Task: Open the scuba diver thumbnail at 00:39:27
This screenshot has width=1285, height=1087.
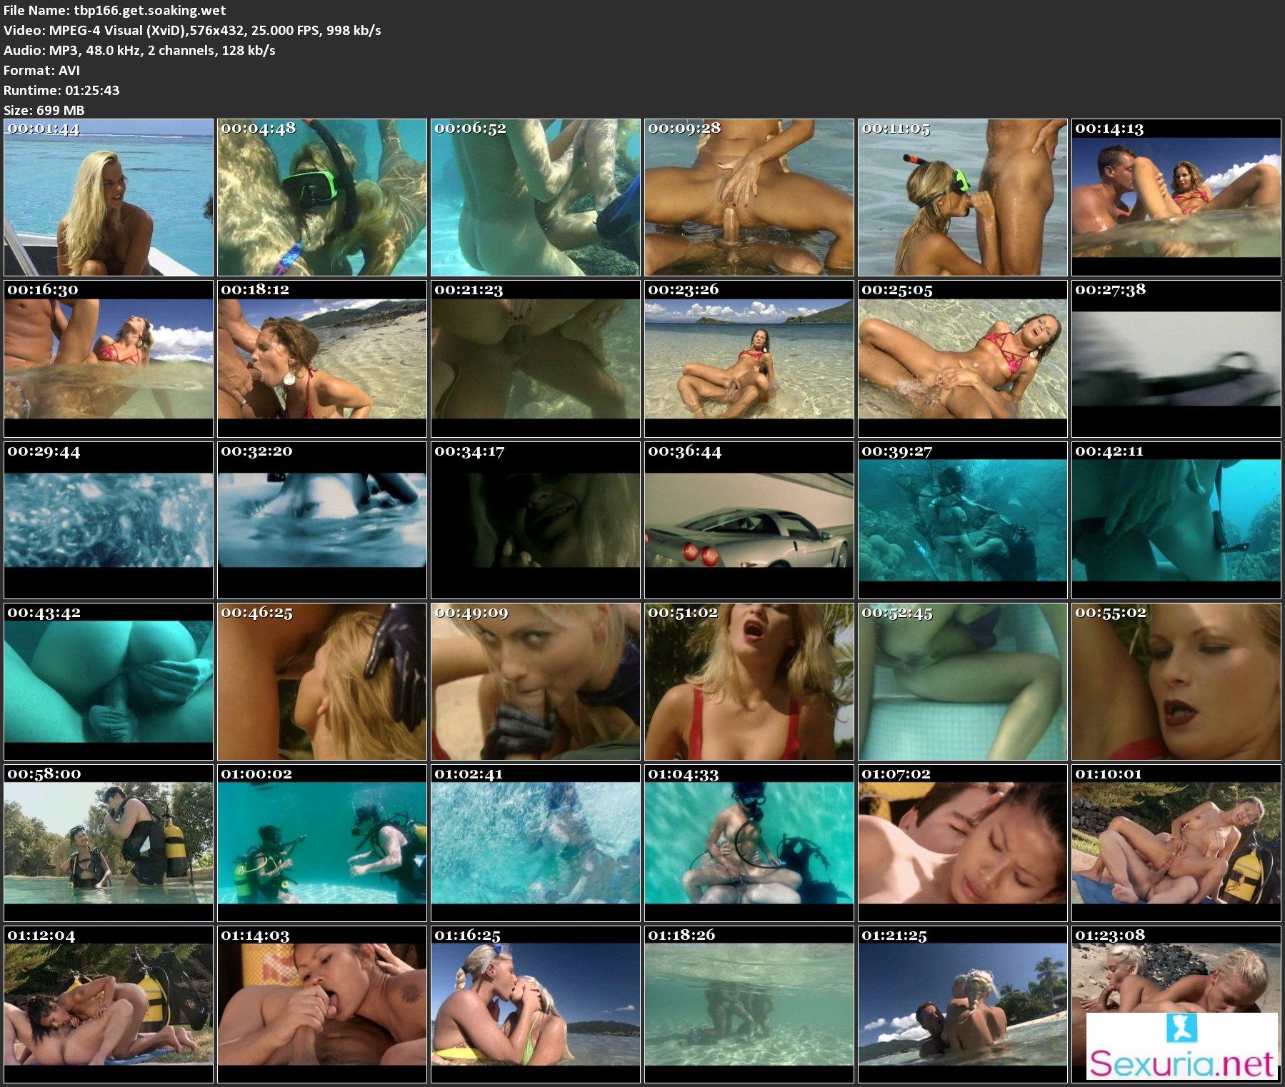Action: (962, 521)
